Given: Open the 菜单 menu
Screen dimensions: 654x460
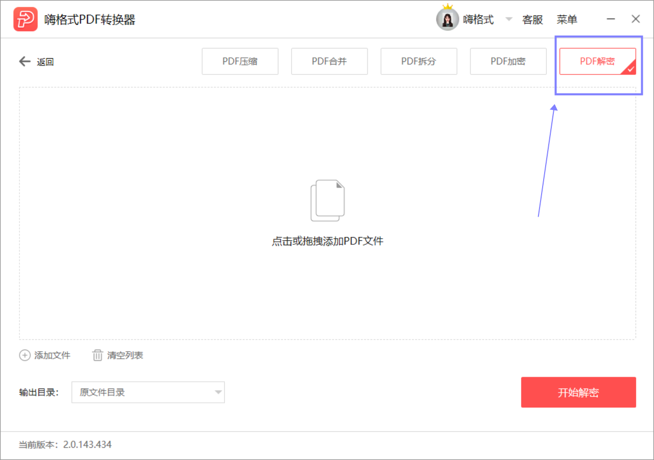Looking at the screenshot, I should coord(567,19).
